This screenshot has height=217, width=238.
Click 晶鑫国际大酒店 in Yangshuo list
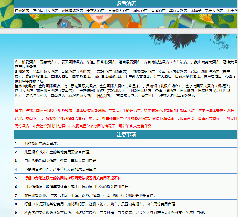[45, 72]
